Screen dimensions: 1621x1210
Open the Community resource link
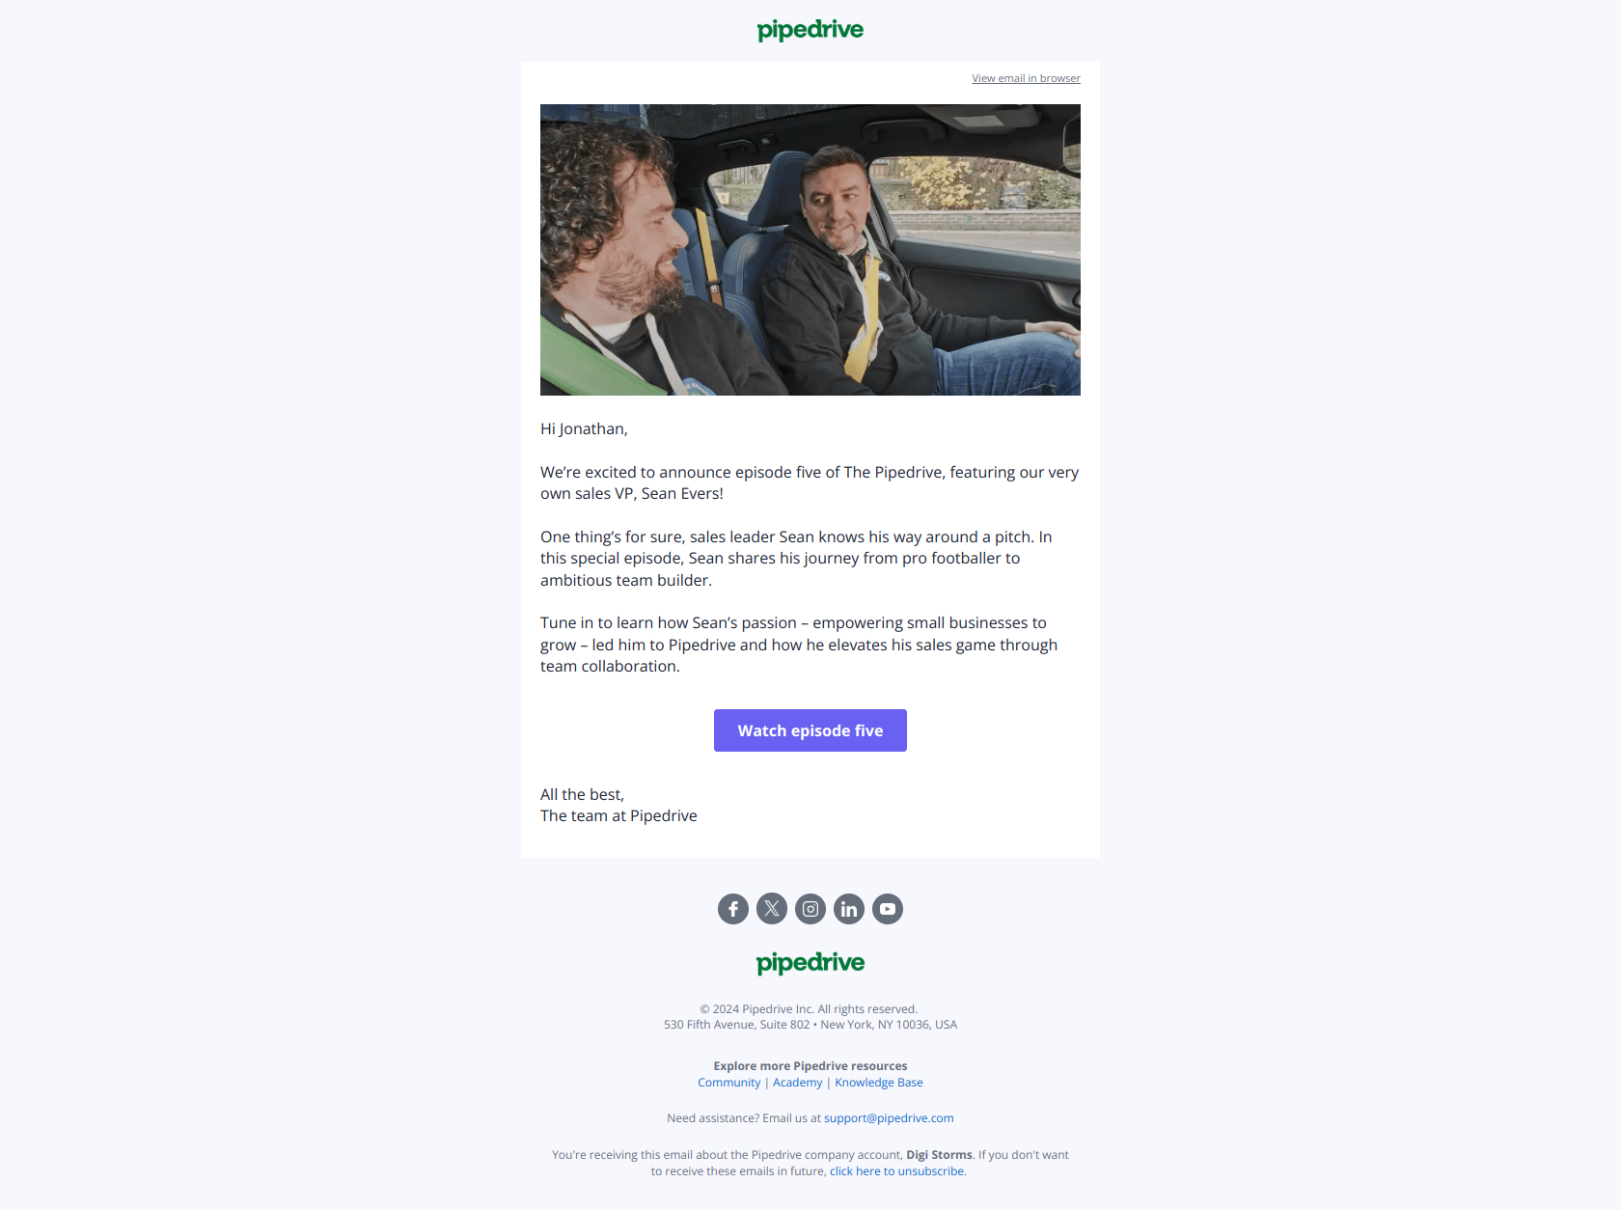(729, 1083)
